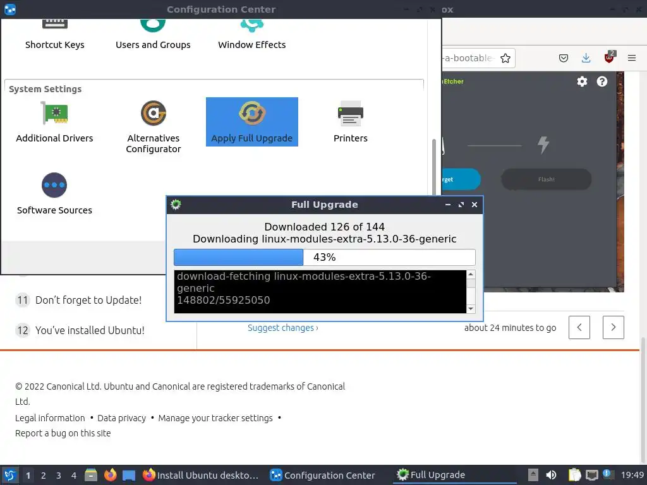Open Pocket save icon in Firefox
Screen dimensions: 647x485
[563, 58]
